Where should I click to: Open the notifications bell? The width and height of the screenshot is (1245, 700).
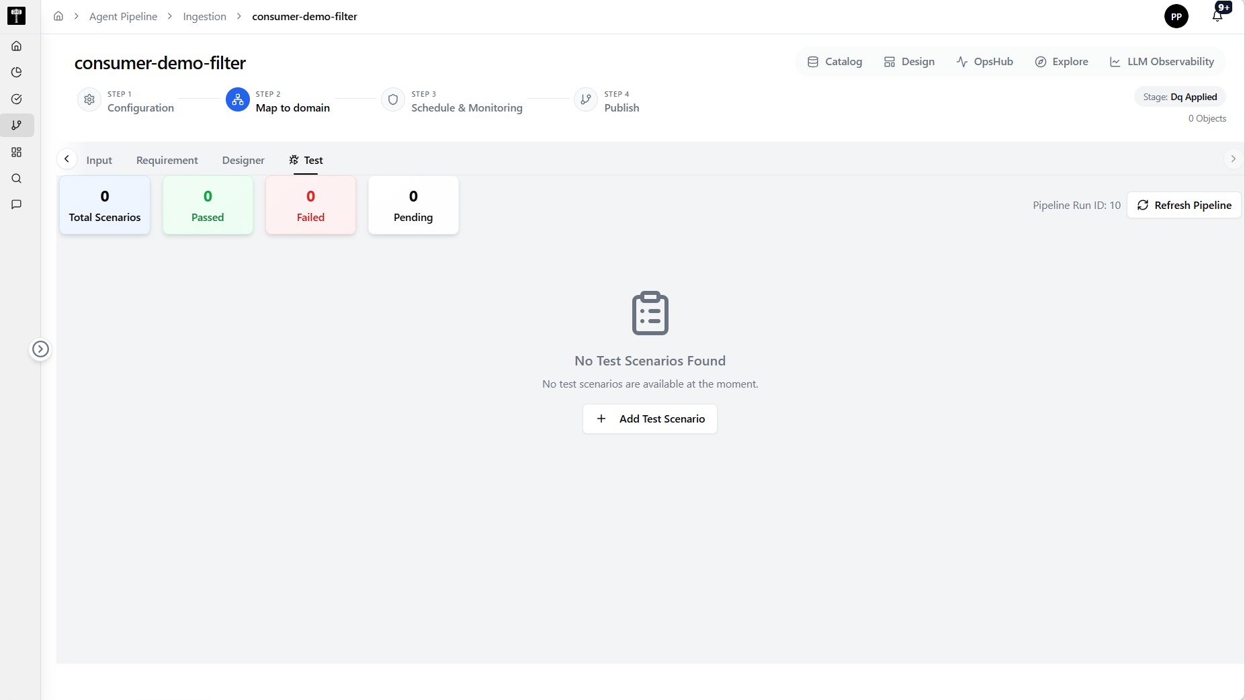[x=1218, y=15]
